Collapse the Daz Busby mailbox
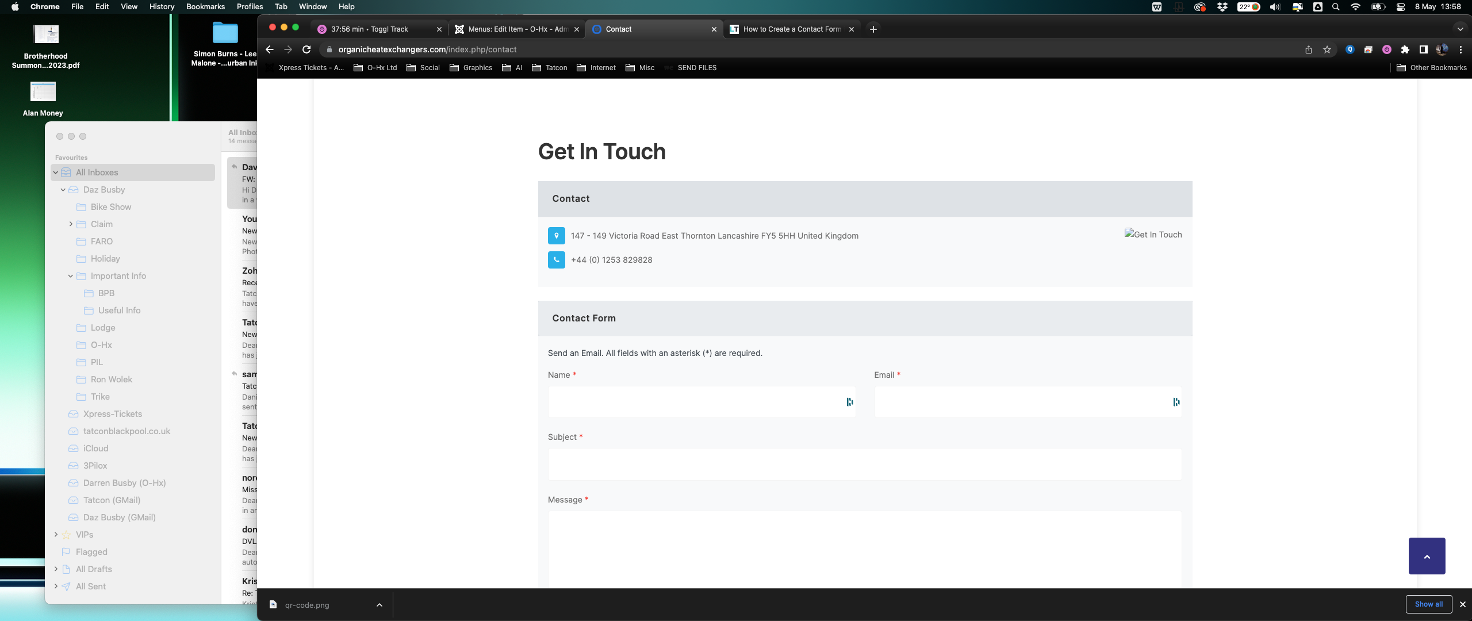1472x621 pixels. pos(63,190)
